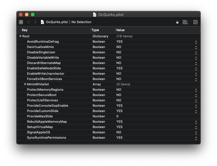
Task: Click the Type column header
Action: [95, 30]
